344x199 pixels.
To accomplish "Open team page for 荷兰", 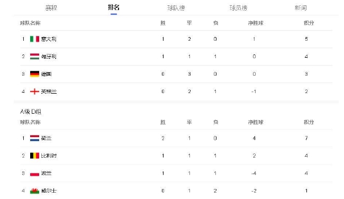I will coord(46,138).
